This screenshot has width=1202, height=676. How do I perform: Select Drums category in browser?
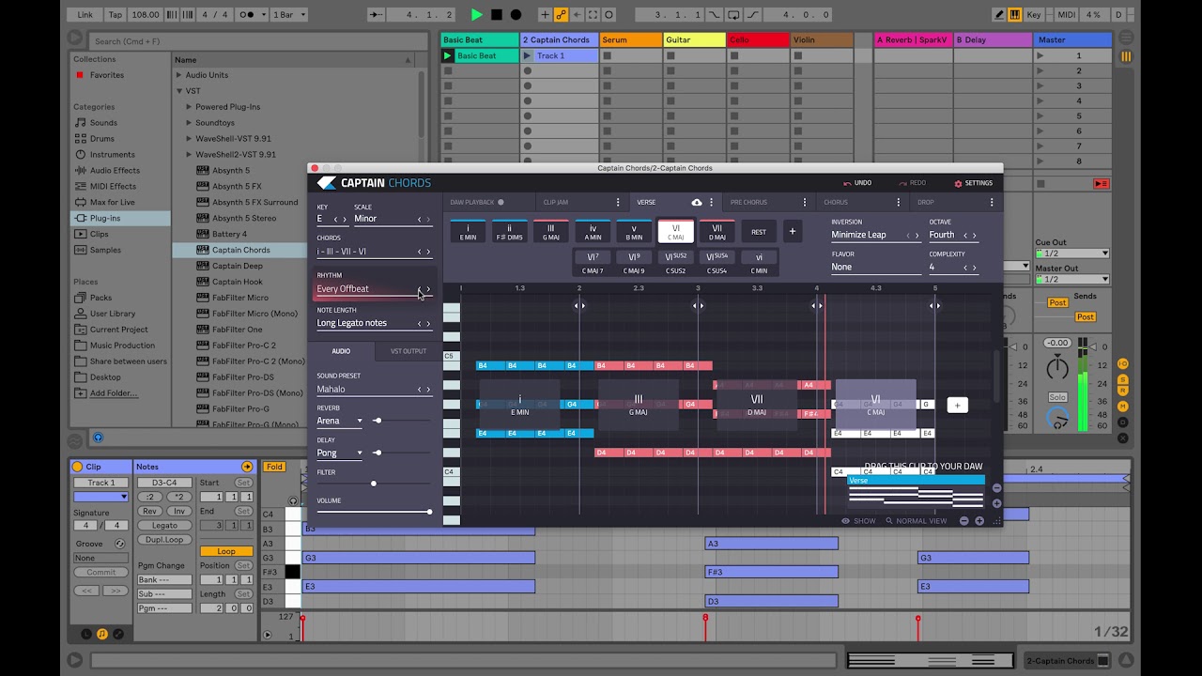point(101,139)
